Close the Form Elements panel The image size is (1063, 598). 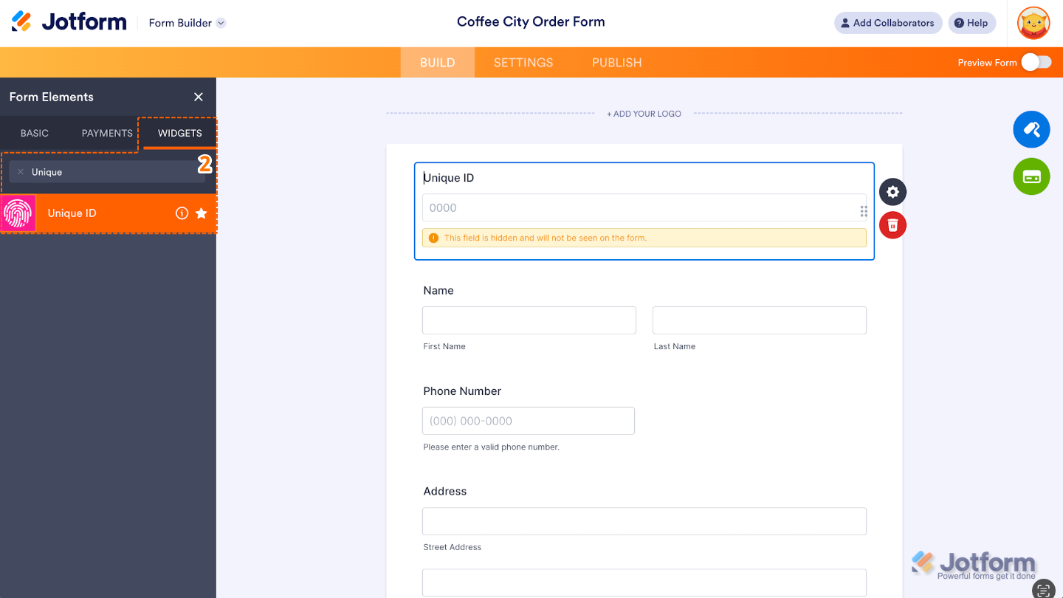[198, 97]
